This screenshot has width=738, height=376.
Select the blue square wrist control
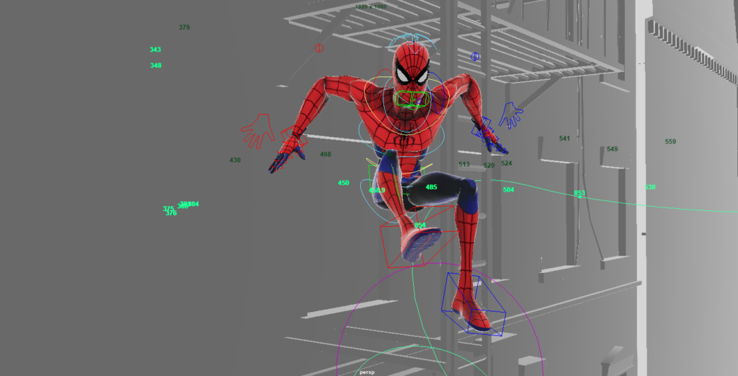482,127
